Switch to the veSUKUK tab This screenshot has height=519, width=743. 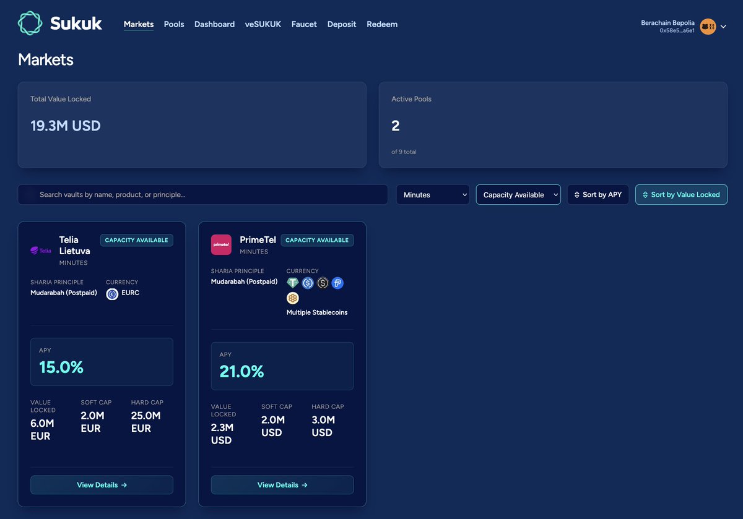(263, 24)
